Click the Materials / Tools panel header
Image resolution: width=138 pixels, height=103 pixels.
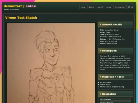(x=116, y=77)
